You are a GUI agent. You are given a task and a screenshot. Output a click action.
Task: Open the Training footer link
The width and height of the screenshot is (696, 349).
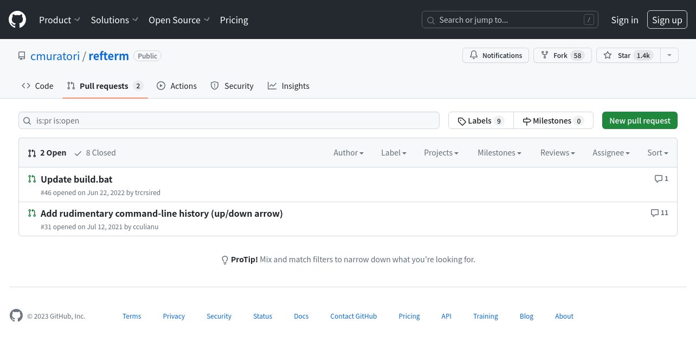[x=486, y=316]
